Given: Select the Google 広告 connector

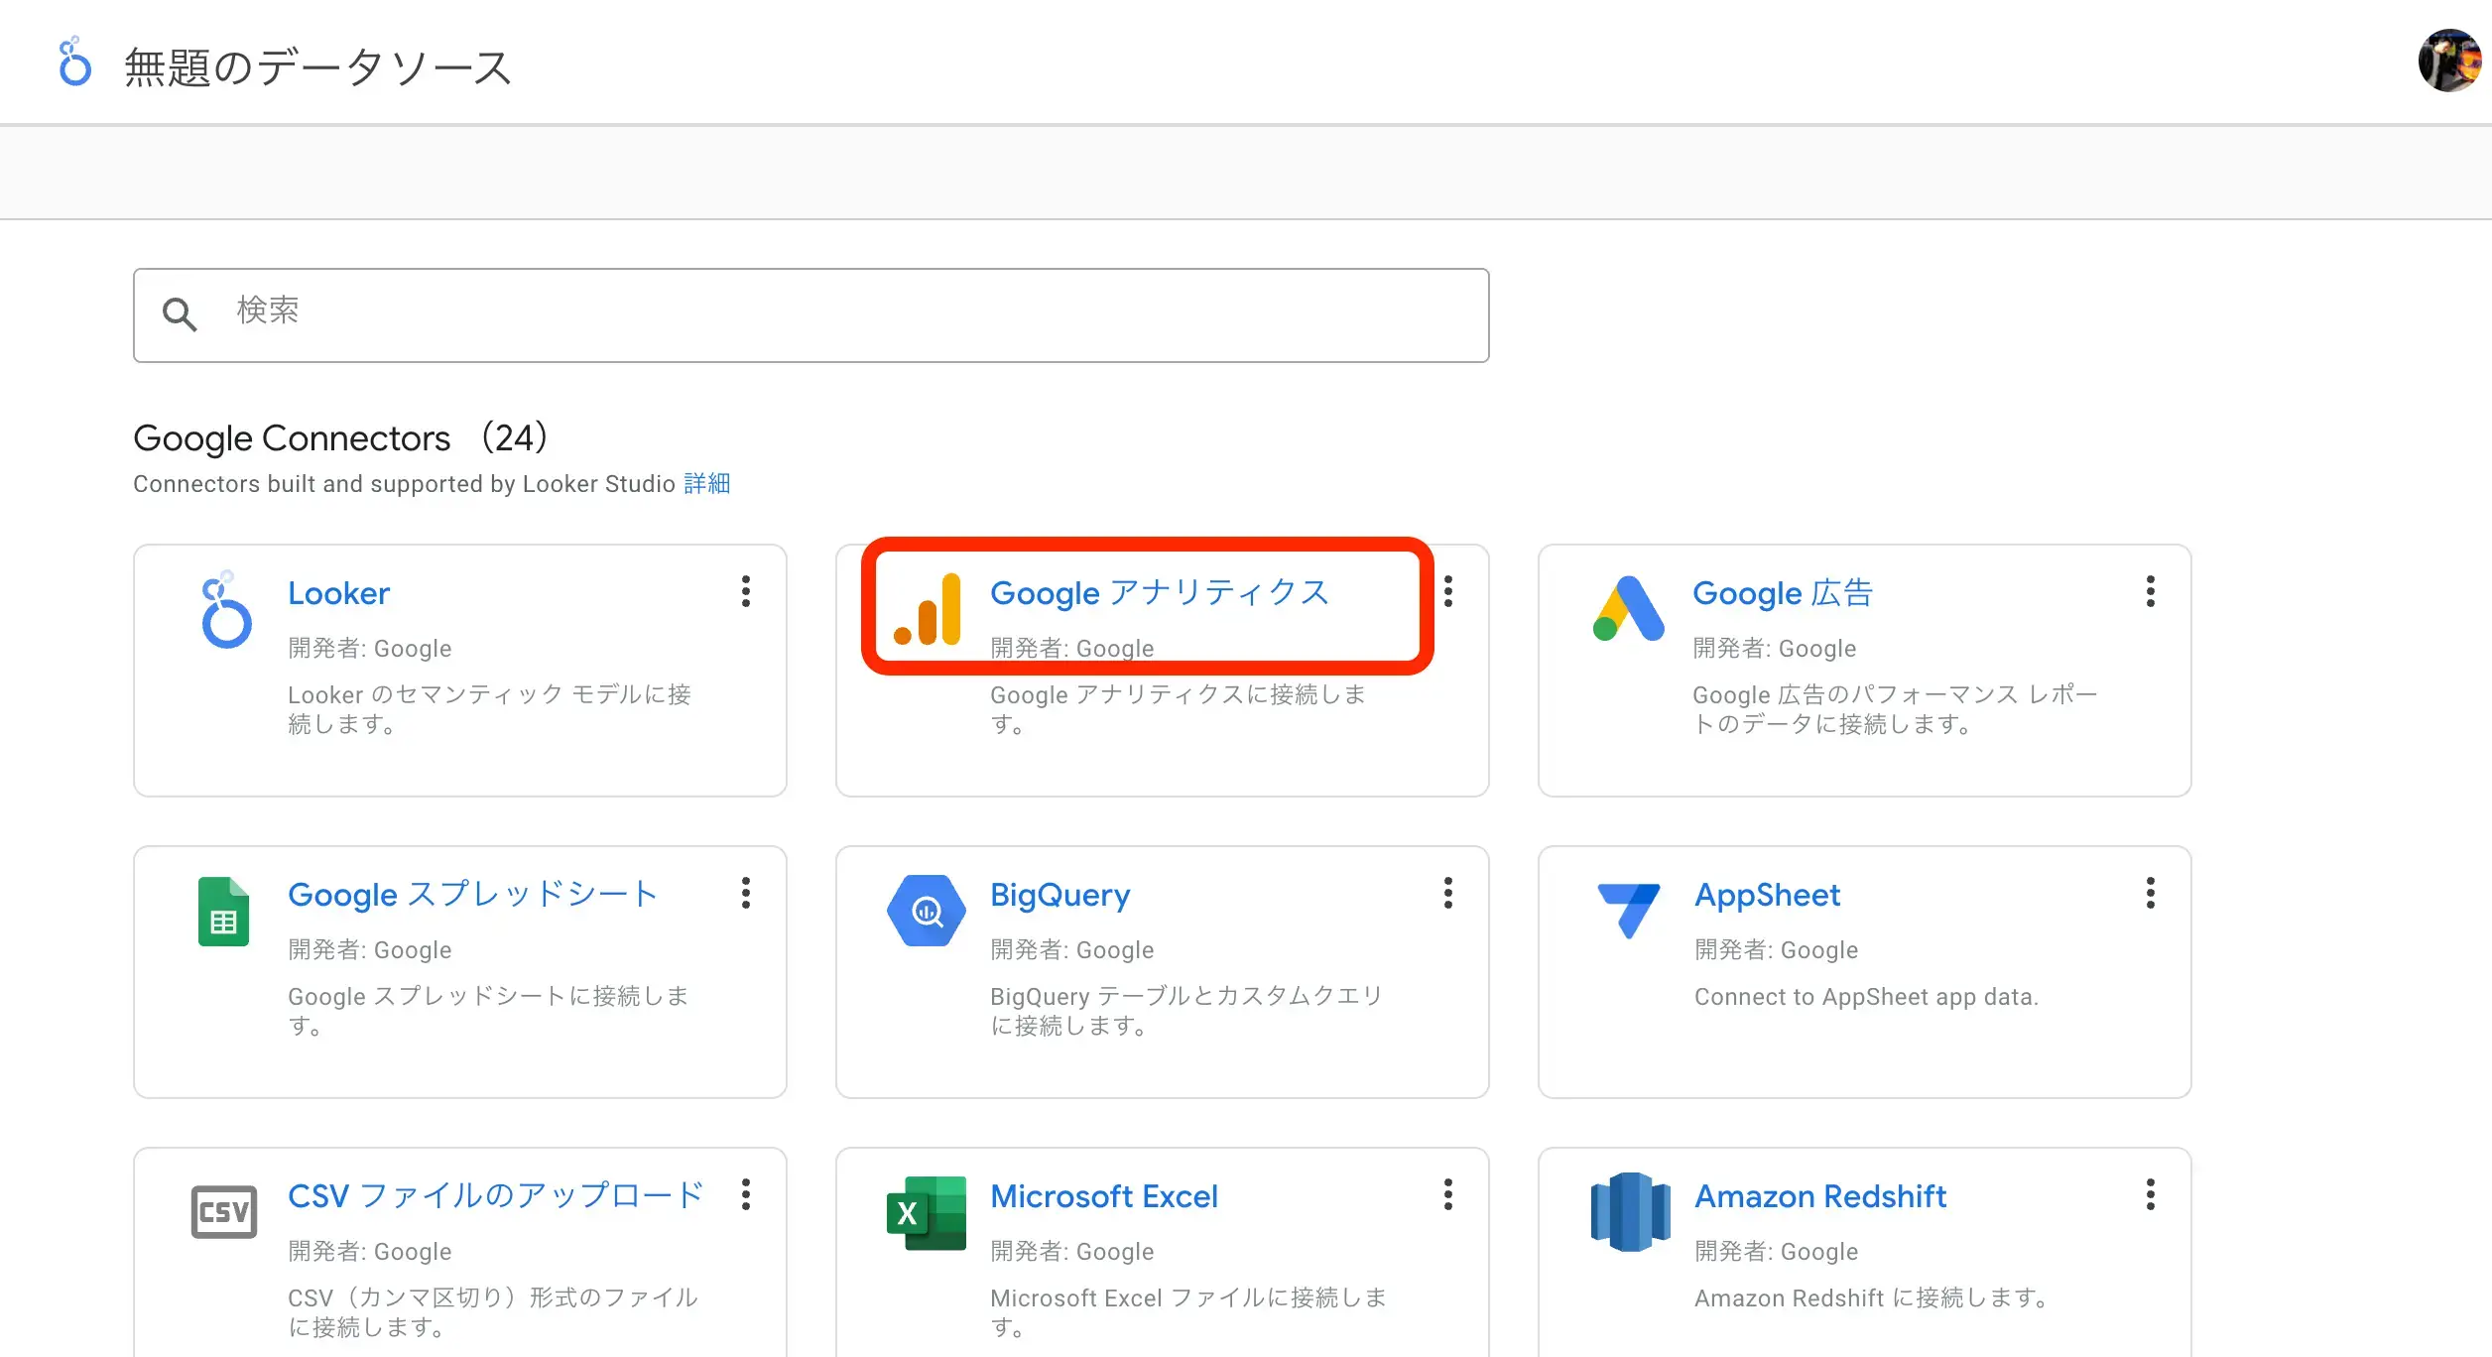Looking at the screenshot, I should (x=1783, y=593).
